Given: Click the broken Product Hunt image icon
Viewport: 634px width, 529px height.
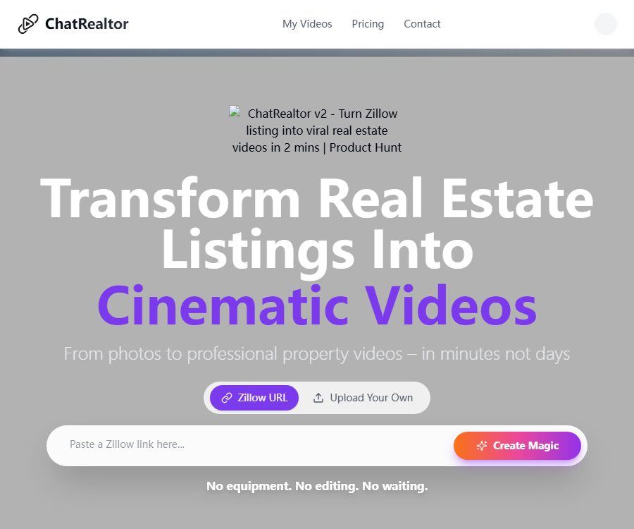Looking at the screenshot, I should click(235, 111).
